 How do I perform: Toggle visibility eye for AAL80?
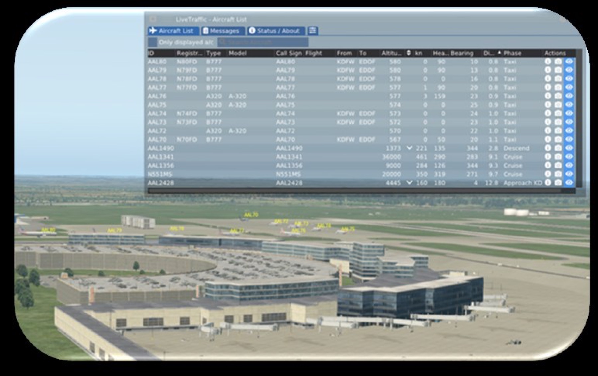pos(569,62)
